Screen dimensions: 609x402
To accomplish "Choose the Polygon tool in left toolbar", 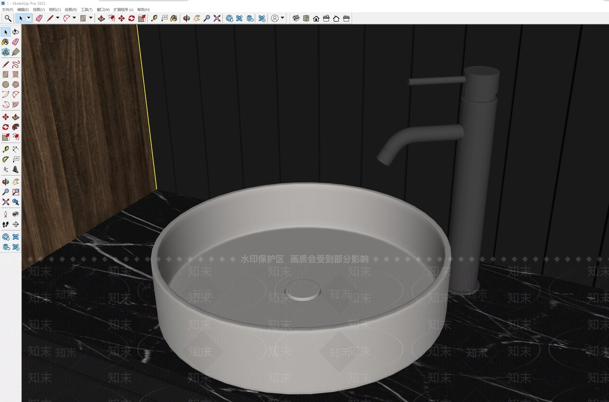I will [16, 84].
